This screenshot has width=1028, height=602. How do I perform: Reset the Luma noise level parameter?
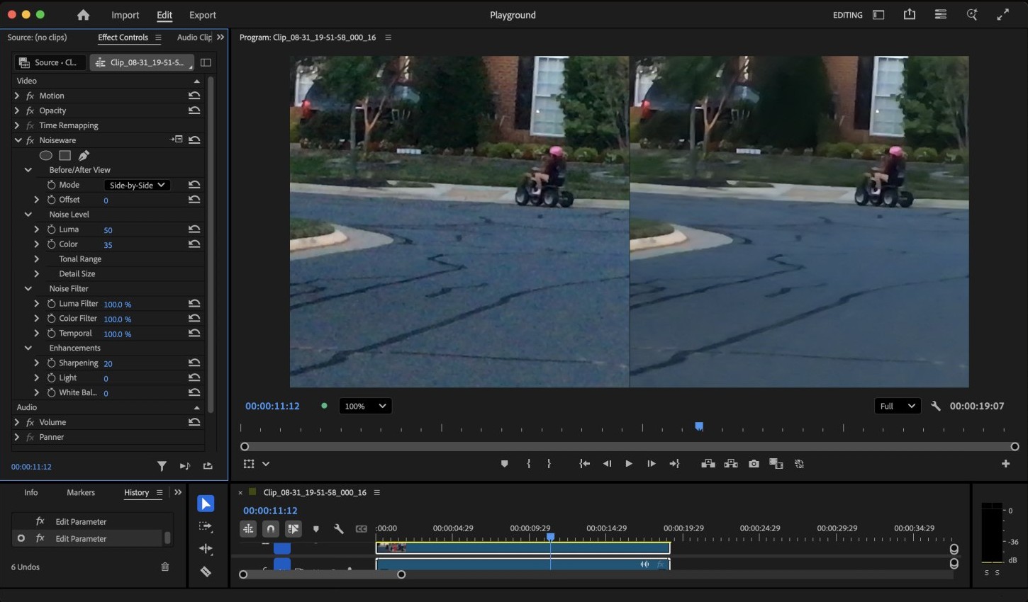tap(194, 229)
